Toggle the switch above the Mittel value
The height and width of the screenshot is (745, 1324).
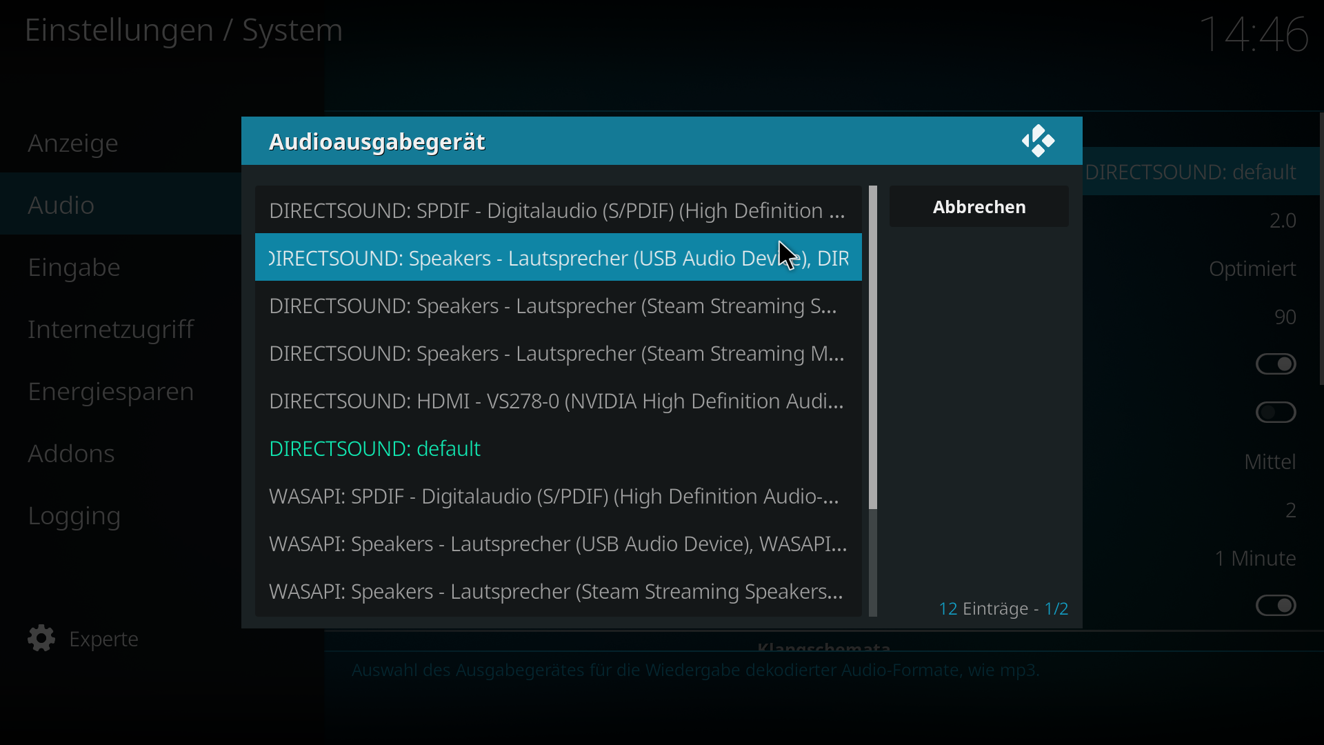1276,412
